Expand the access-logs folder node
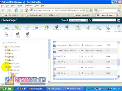Image resolution: width=122 pixels, height=91 pixels. coord(6,50)
